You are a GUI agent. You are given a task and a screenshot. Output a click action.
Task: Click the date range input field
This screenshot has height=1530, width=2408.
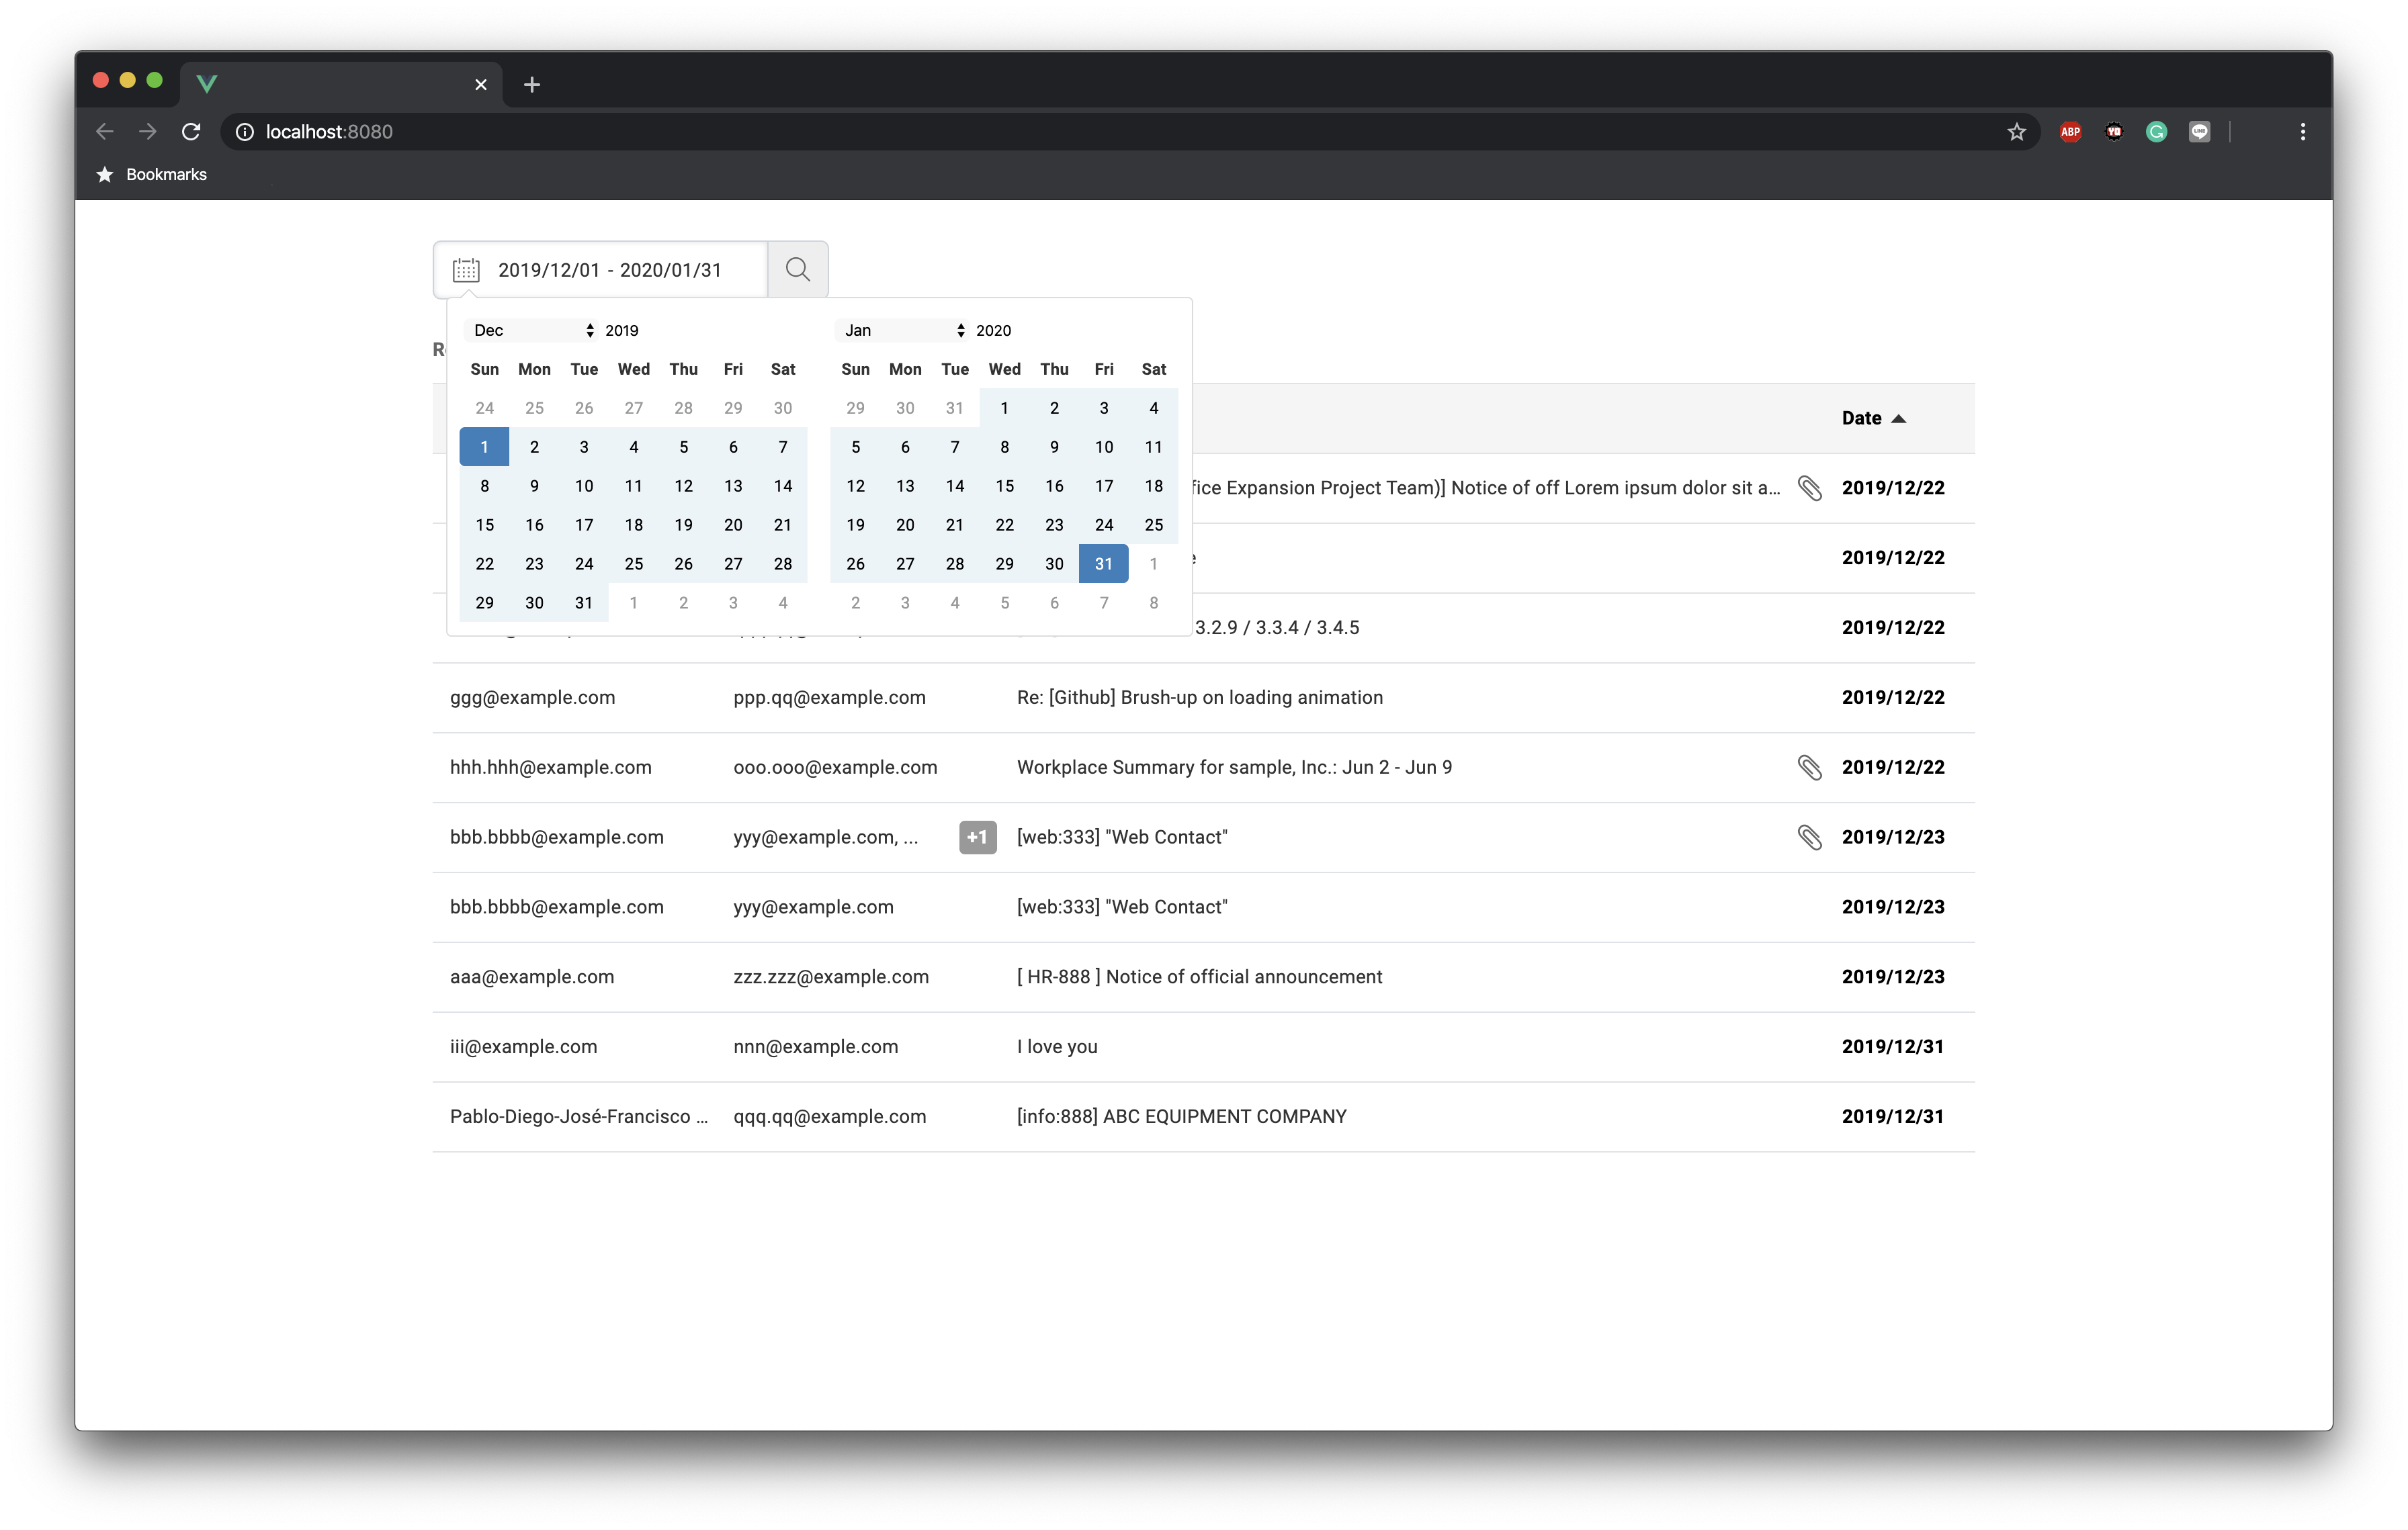(610, 270)
